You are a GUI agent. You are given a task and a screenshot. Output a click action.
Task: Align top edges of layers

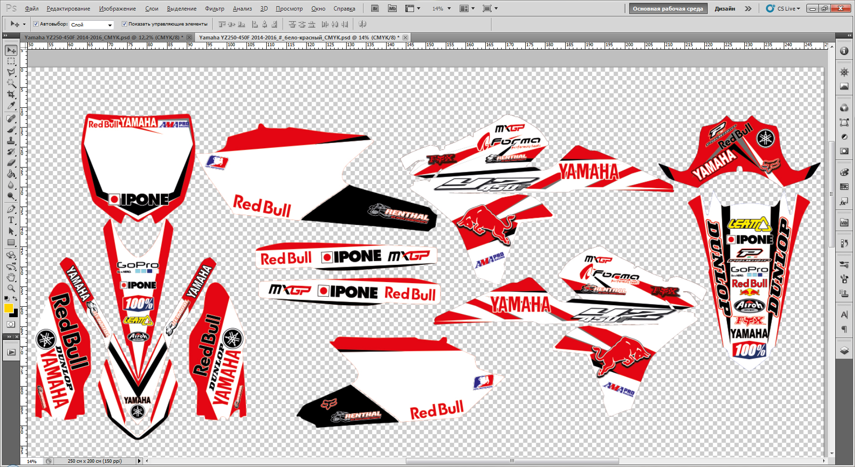tap(222, 24)
